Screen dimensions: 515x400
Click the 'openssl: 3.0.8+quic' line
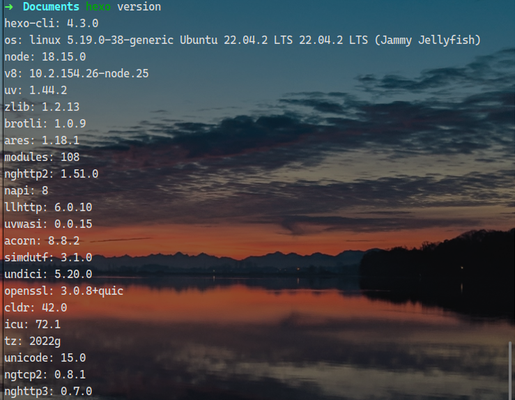click(x=63, y=291)
